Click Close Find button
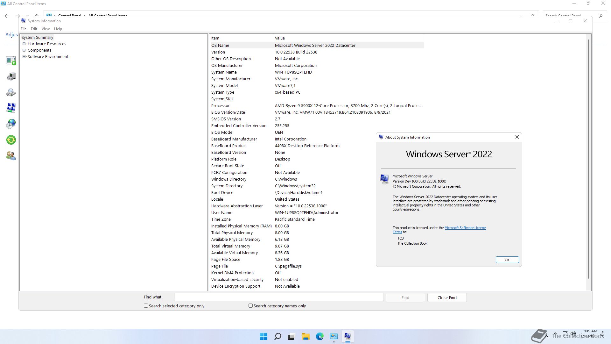The image size is (611, 344). (447, 297)
